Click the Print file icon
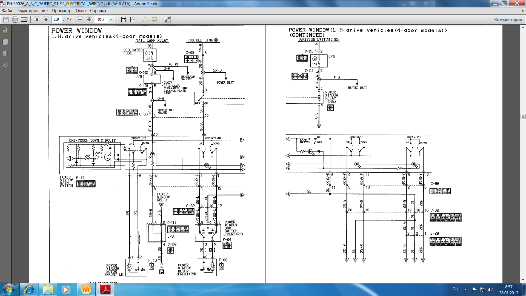 click(15, 19)
